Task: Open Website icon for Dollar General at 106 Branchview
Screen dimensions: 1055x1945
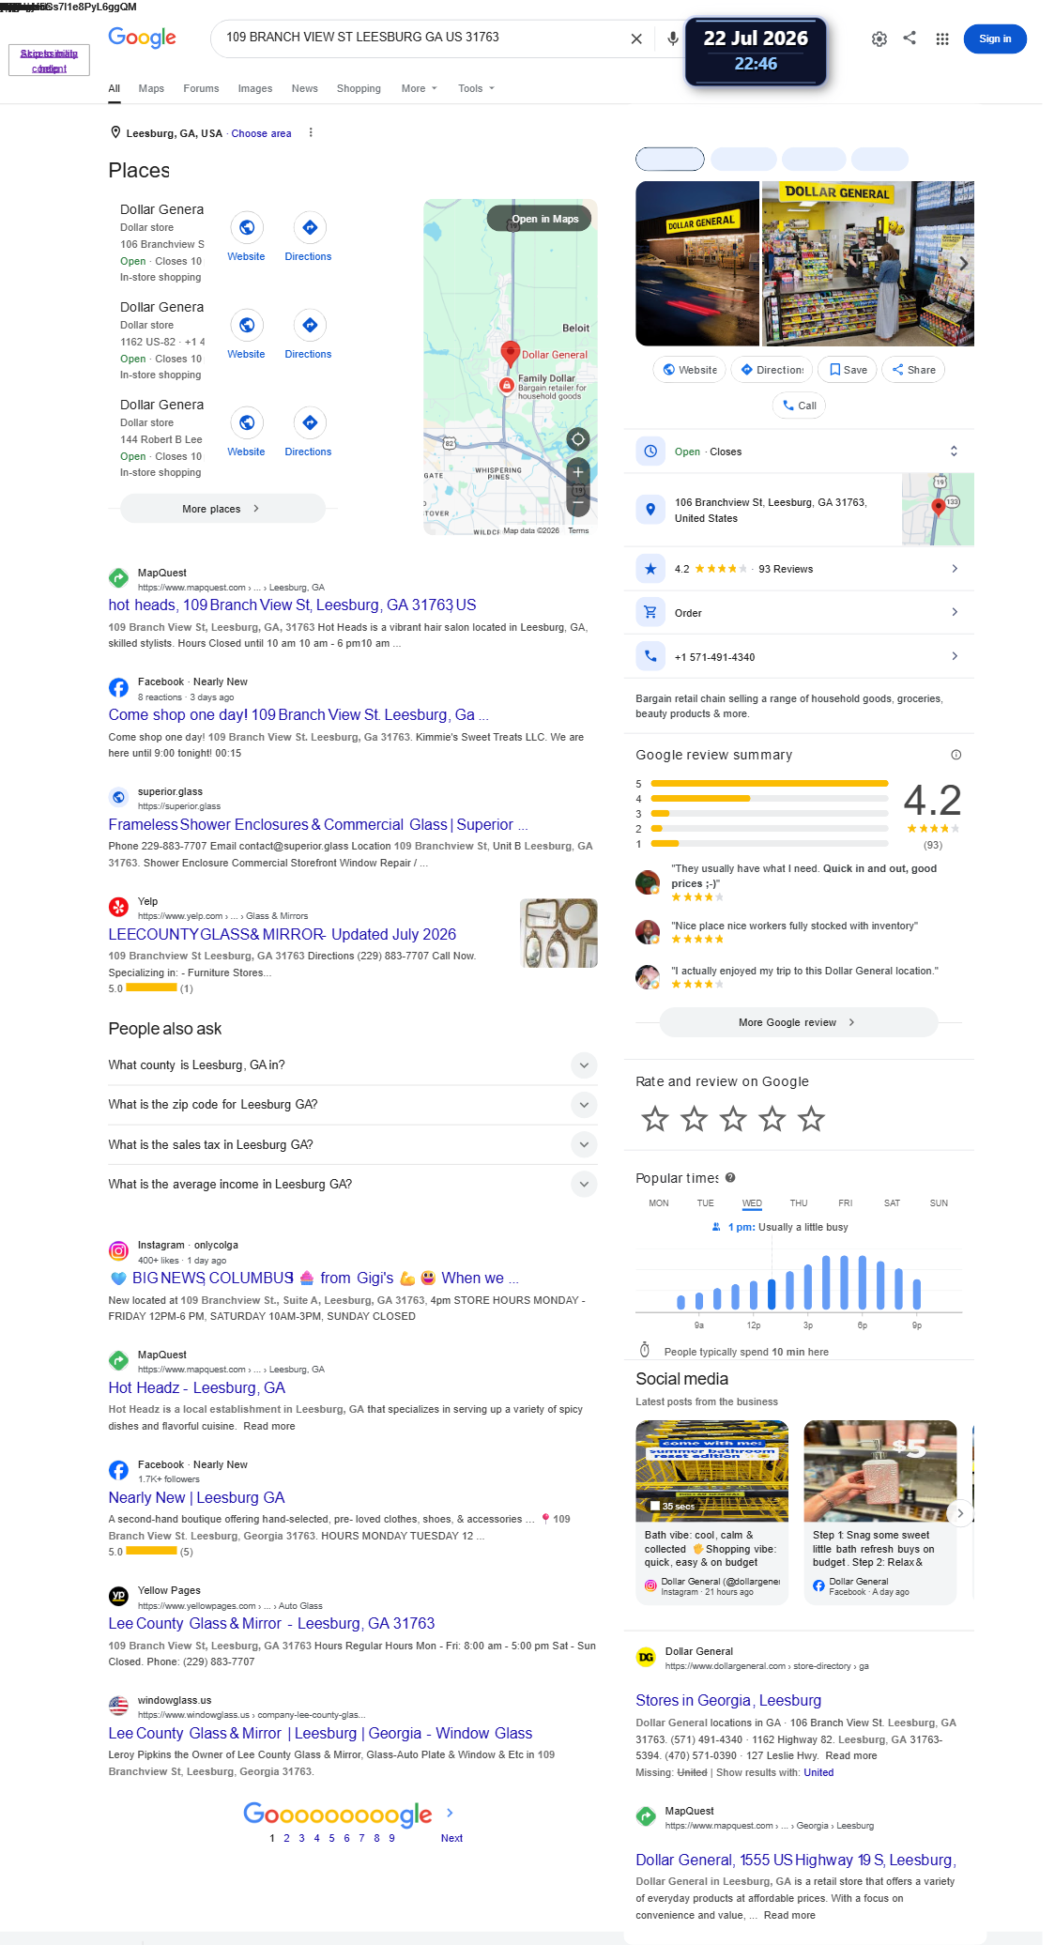Action: (x=247, y=227)
